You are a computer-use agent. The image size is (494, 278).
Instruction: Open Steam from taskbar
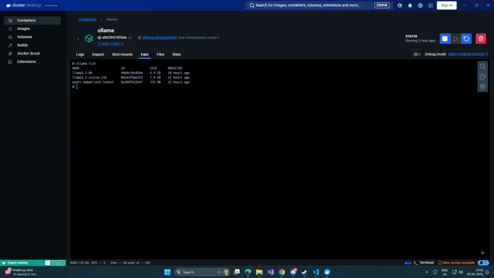tap(304, 272)
